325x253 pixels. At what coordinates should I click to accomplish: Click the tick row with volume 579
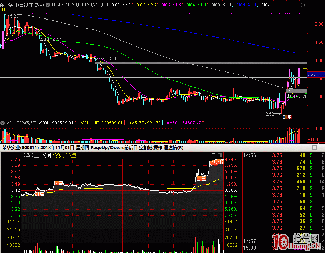pos(284,168)
